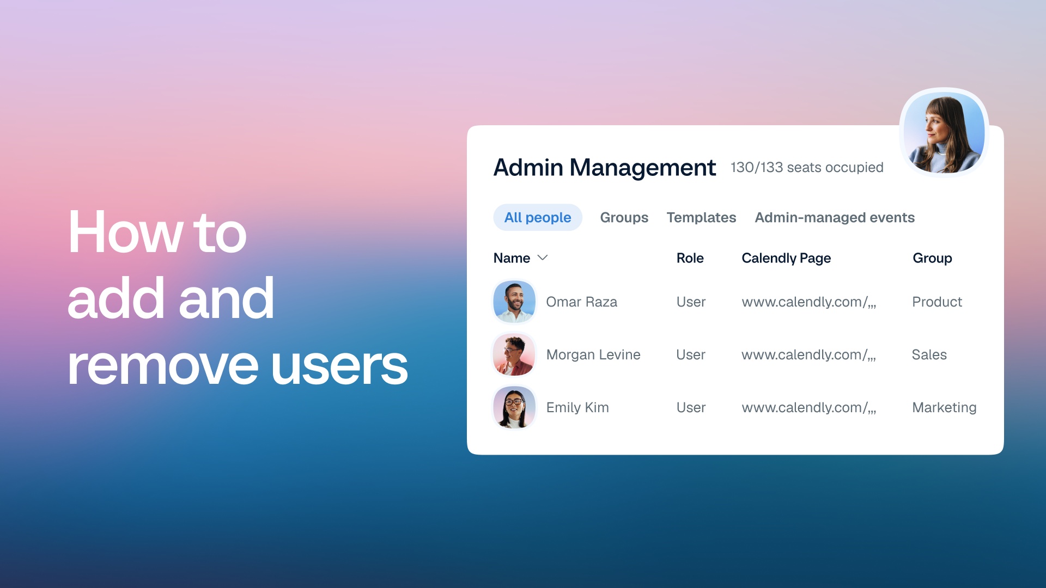The width and height of the screenshot is (1046, 588).
Task: Select the name Emily Kim
Action: tap(577, 407)
